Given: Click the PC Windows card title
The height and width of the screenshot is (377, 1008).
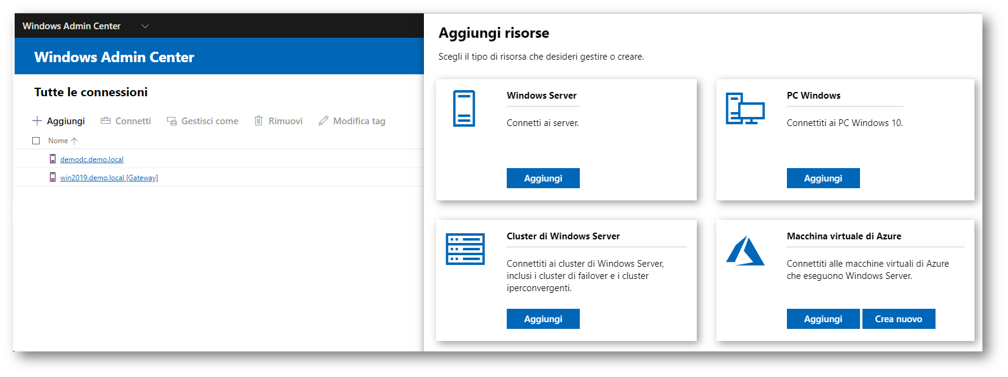Looking at the screenshot, I should click(x=814, y=96).
